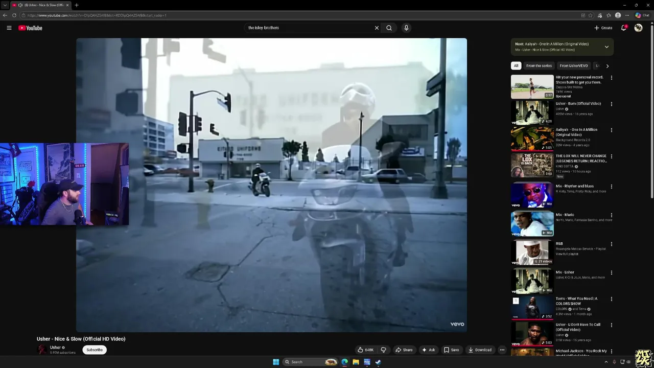
Task: Like the video (648K thumbs up)
Action: (x=366, y=350)
